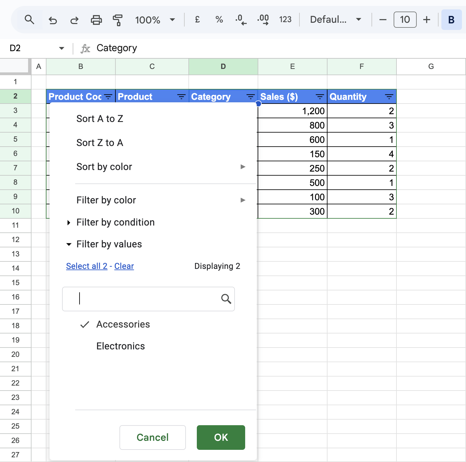Toggle the Accessories checkmark
The height and width of the screenshot is (462, 466).
pos(85,324)
